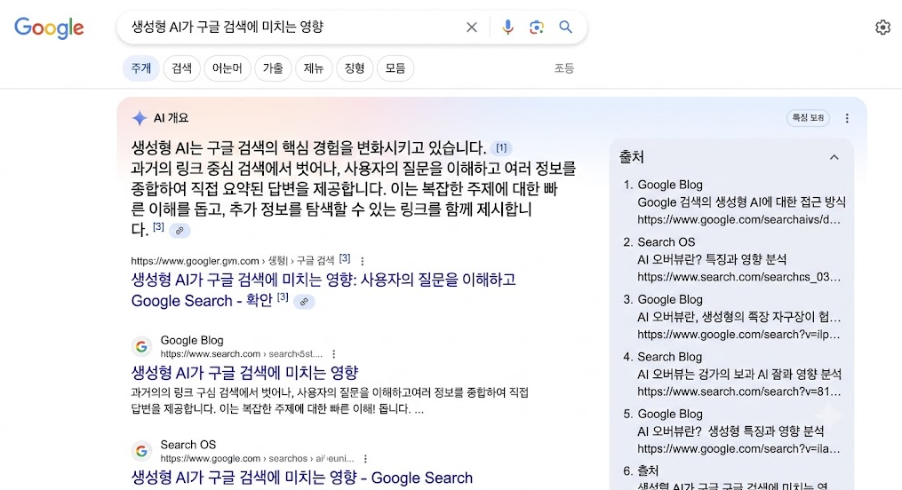Click Google Blog result favicon

[x=141, y=346]
